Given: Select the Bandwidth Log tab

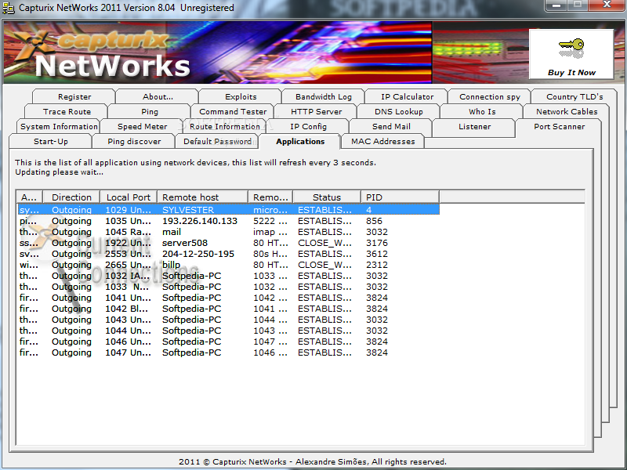Looking at the screenshot, I should [324, 96].
